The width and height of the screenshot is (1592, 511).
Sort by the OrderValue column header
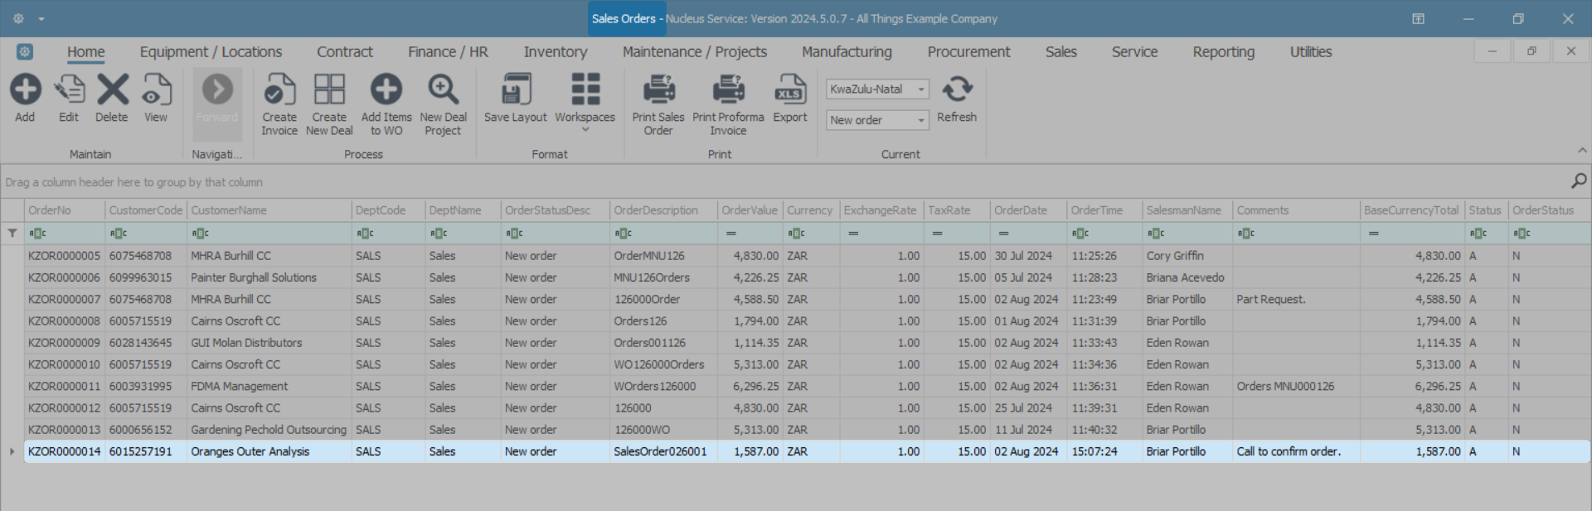click(749, 210)
